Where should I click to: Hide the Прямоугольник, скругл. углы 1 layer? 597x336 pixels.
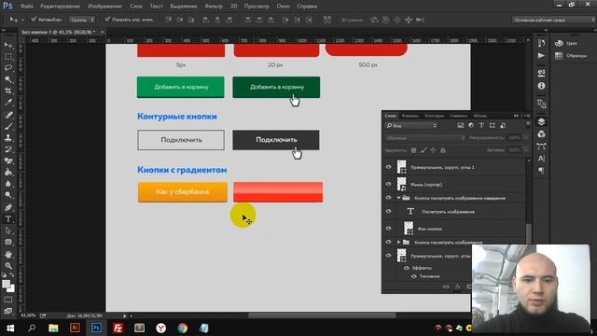coord(388,167)
